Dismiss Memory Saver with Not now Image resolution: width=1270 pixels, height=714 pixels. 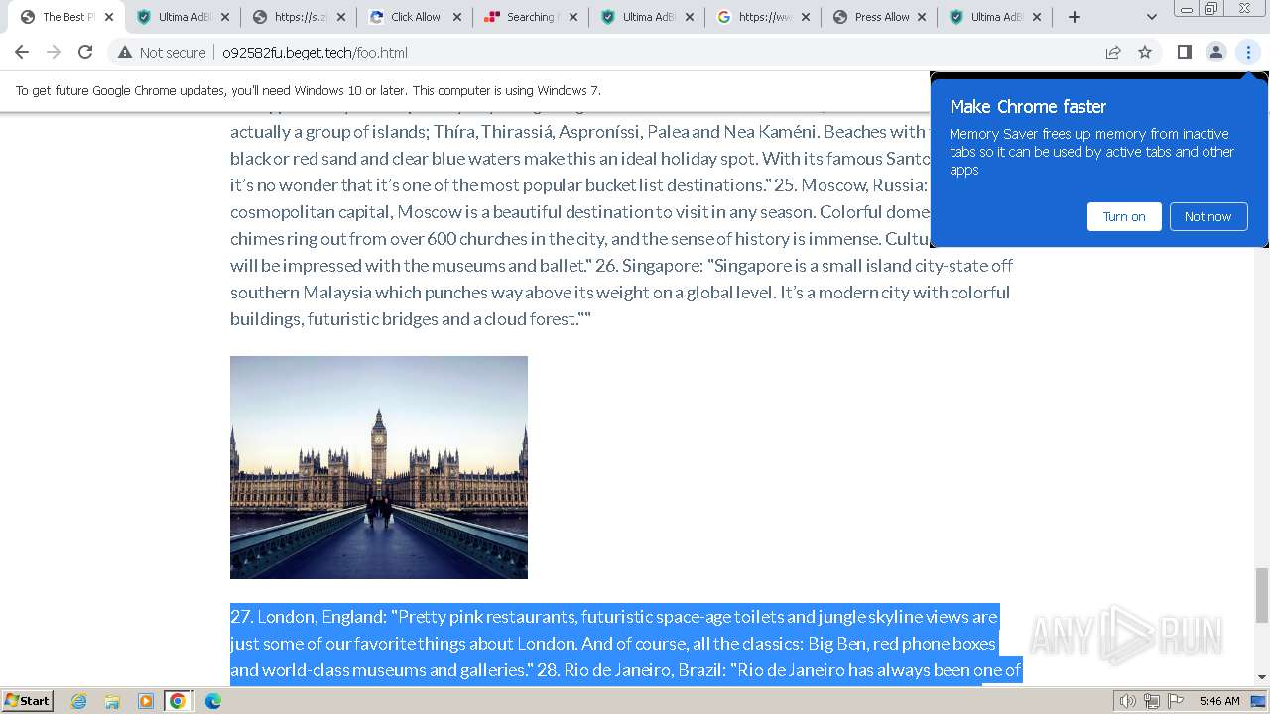1207,216
